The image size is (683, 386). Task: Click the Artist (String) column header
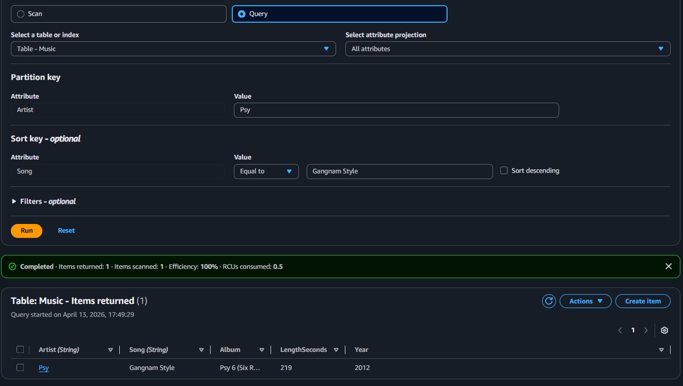coord(59,350)
